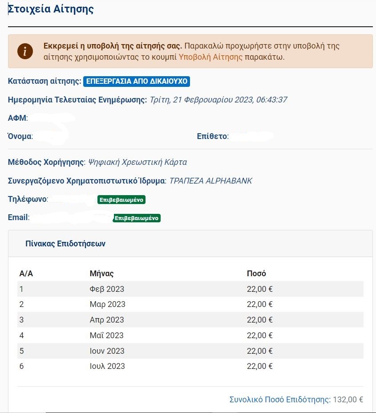Click the Υποβολή Αίτησης link text
The width and height of the screenshot is (376, 413).
[210, 57]
